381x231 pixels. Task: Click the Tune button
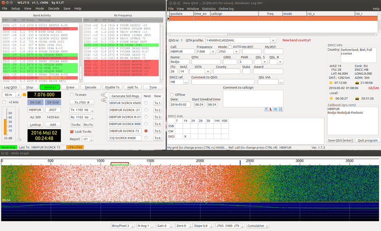(x=153, y=87)
